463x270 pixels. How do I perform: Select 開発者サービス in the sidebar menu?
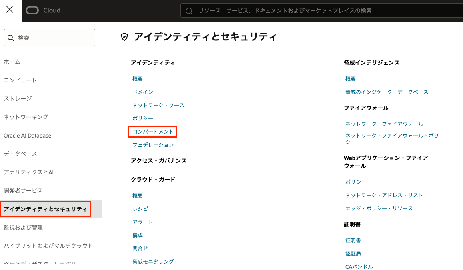(x=23, y=190)
